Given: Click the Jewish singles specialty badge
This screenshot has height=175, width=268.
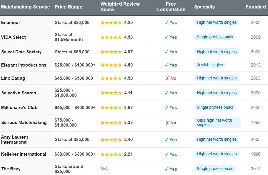Looking at the screenshot, I should point(210,65).
